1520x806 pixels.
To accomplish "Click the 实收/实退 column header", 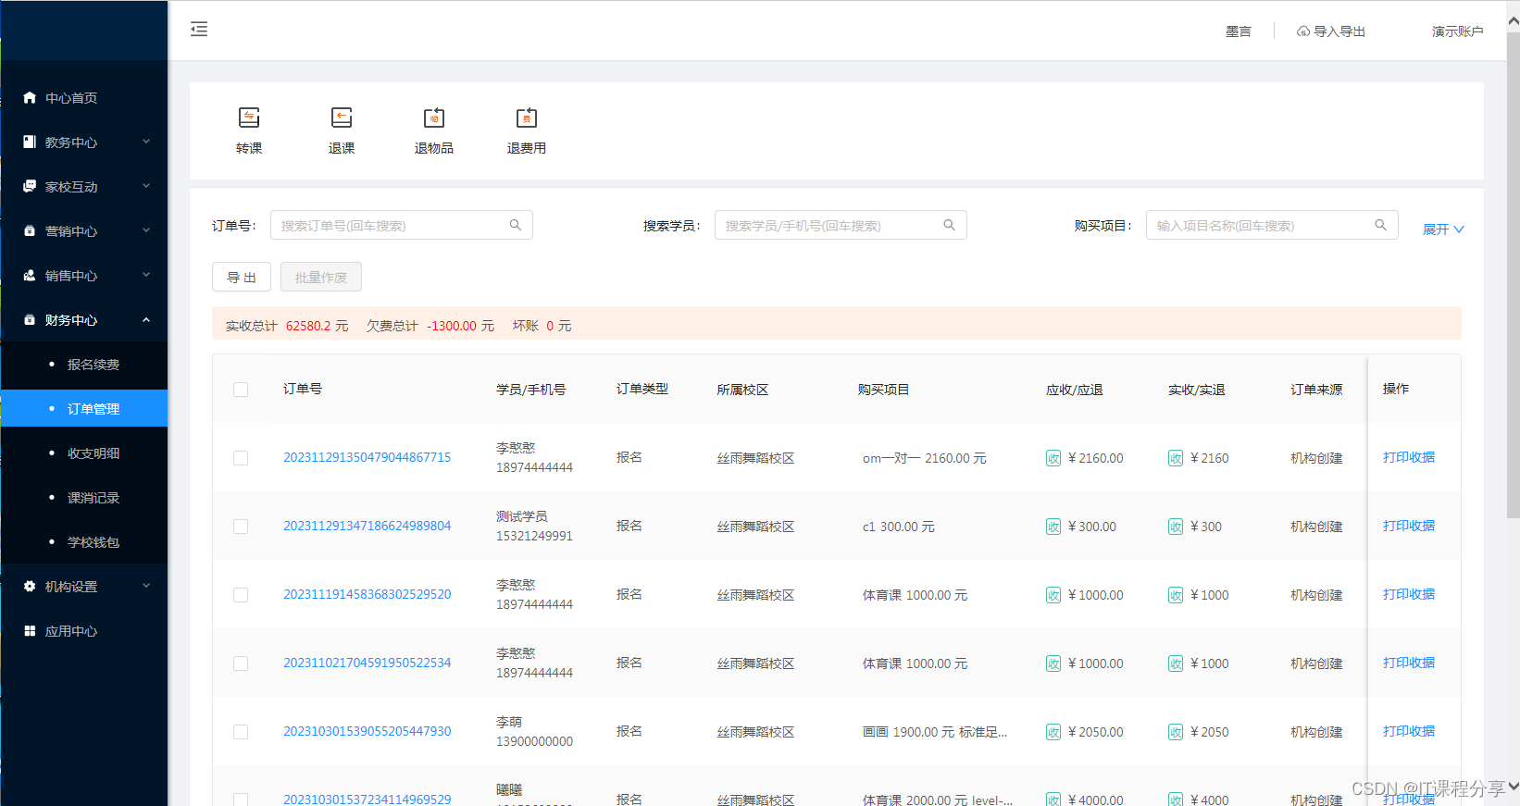I will [x=1197, y=390].
